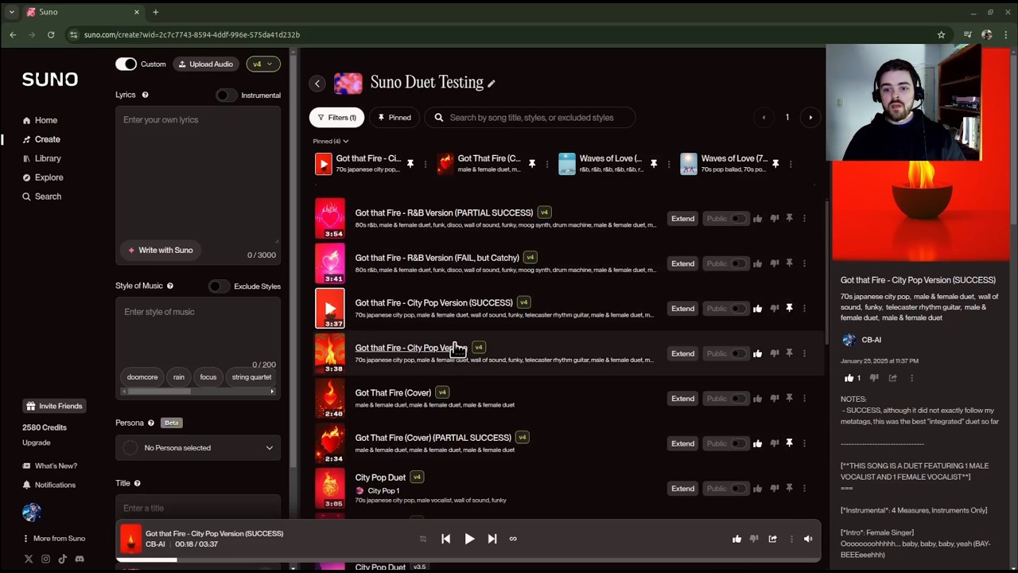Like the R&B Version (PARTIAL SUCCESS) song
Viewport: 1018px width, 573px height.
[x=757, y=218]
